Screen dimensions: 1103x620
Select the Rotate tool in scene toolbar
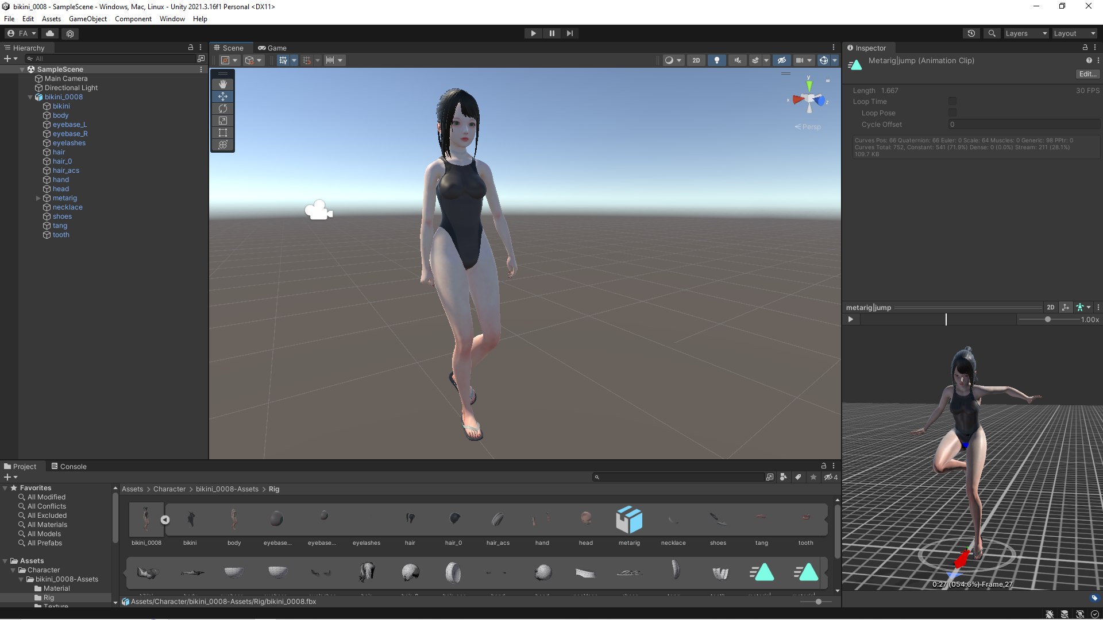click(x=223, y=108)
